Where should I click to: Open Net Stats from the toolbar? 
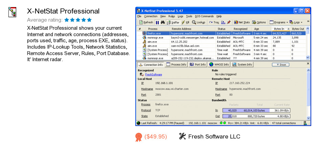pyautogui.click(x=242, y=22)
